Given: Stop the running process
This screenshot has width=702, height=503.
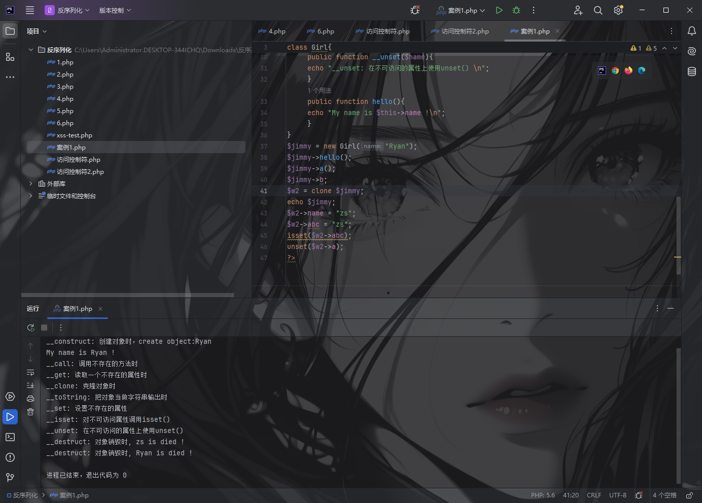Looking at the screenshot, I should [x=44, y=328].
